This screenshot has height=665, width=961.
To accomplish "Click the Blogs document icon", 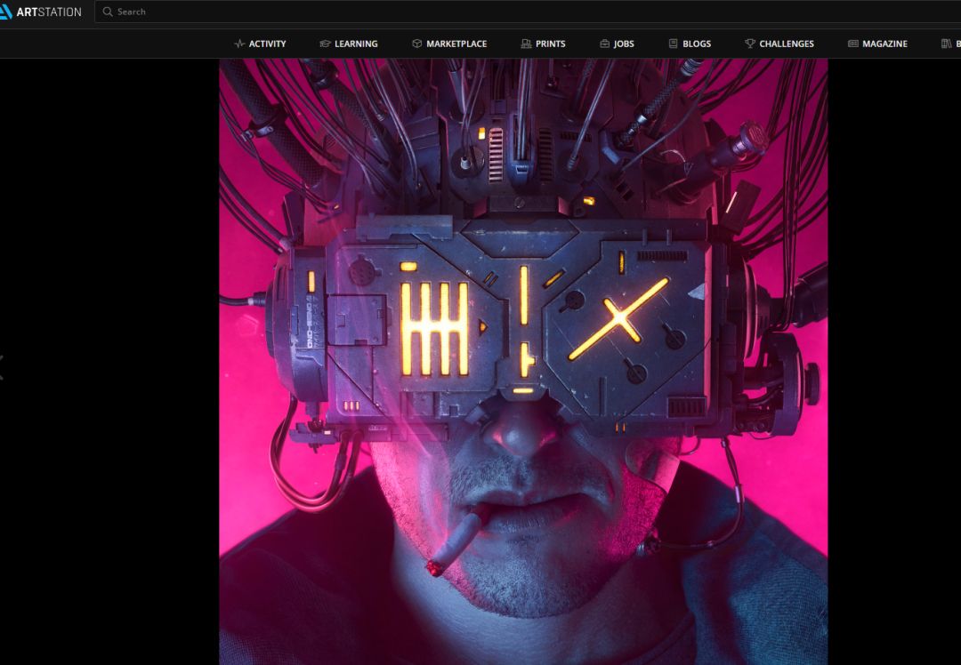I will [x=673, y=44].
